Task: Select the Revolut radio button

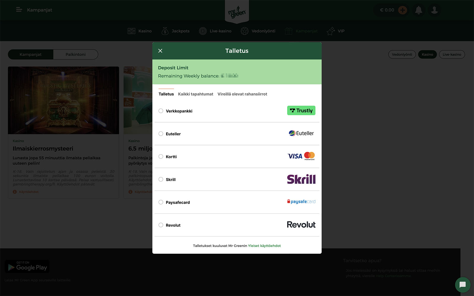Action: tap(161, 225)
